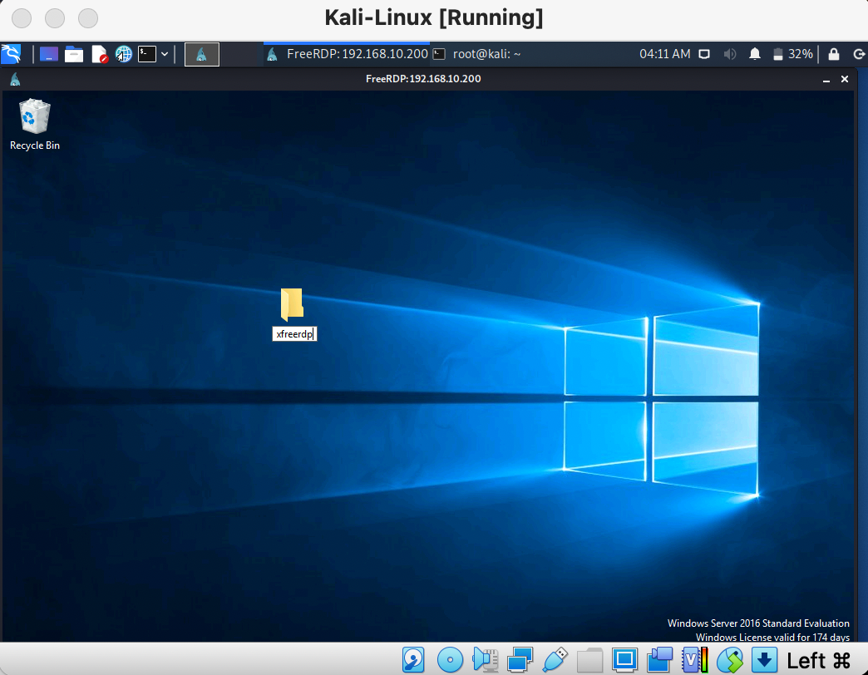Switch to root@kali terminal taskbar window

click(x=477, y=54)
